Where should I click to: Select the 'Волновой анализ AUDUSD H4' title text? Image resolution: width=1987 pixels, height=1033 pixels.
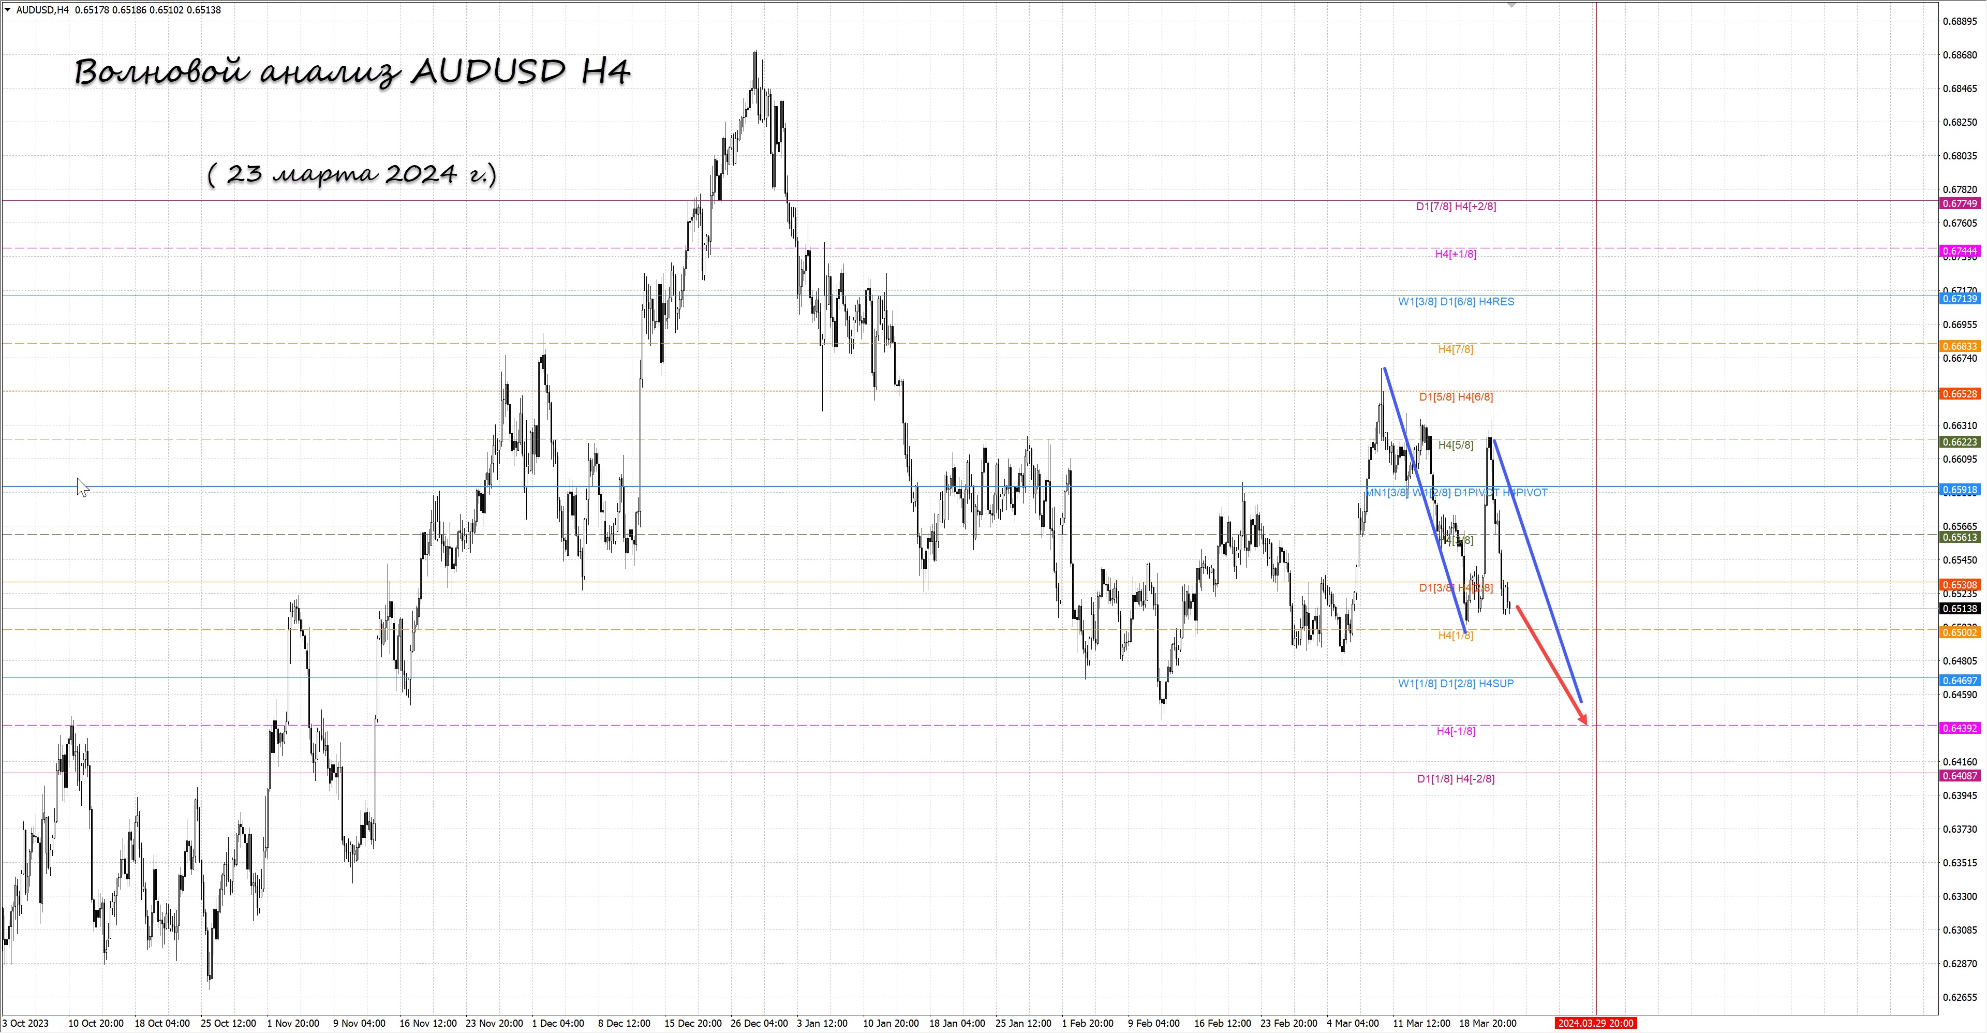[352, 72]
